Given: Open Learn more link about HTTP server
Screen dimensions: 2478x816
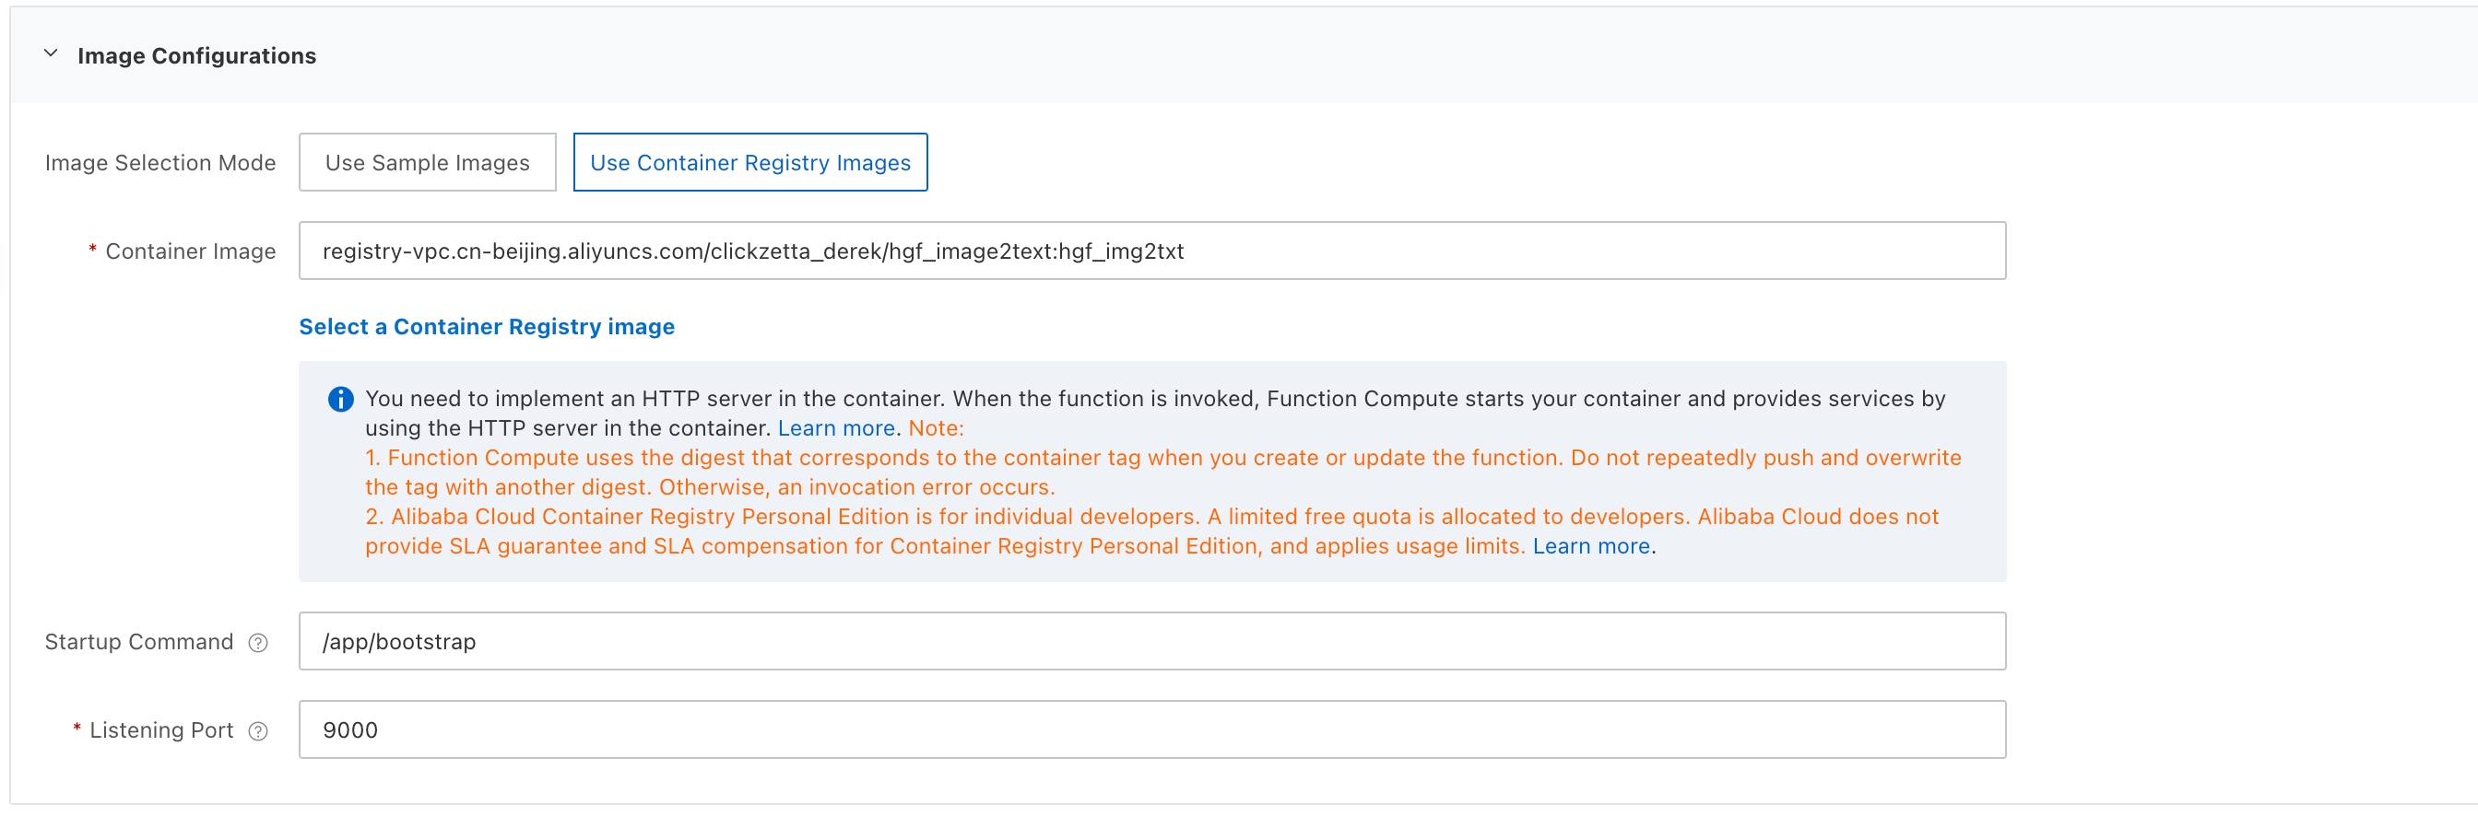Looking at the screenshot, I should tap(836, 428).
